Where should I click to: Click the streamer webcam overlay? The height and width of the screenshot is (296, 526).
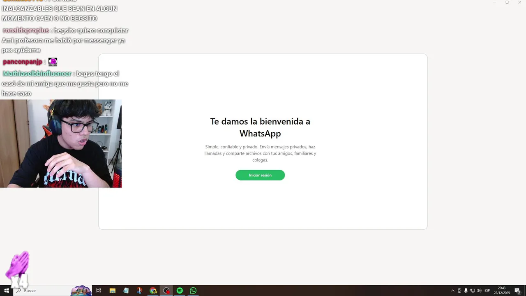tap(61, 143)
